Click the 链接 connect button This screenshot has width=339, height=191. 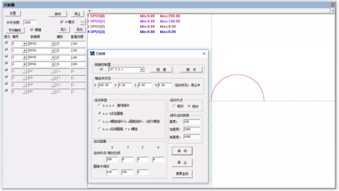click(161, 69)
